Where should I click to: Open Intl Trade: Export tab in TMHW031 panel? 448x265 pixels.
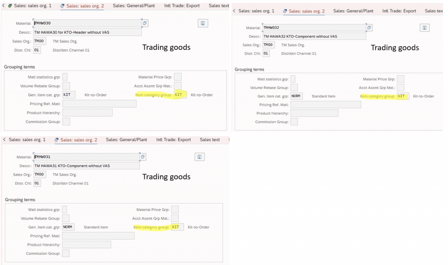pyautogui.click(x=173, y=139)
